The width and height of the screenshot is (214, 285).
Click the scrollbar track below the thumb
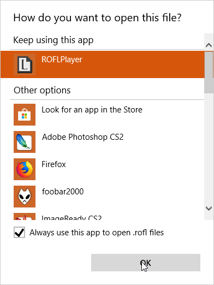[x=209, y=149]
